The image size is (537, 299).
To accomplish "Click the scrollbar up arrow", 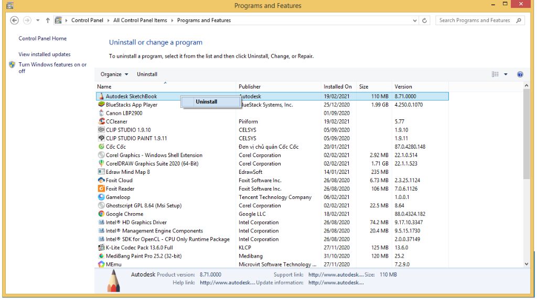I will [527, 85].
